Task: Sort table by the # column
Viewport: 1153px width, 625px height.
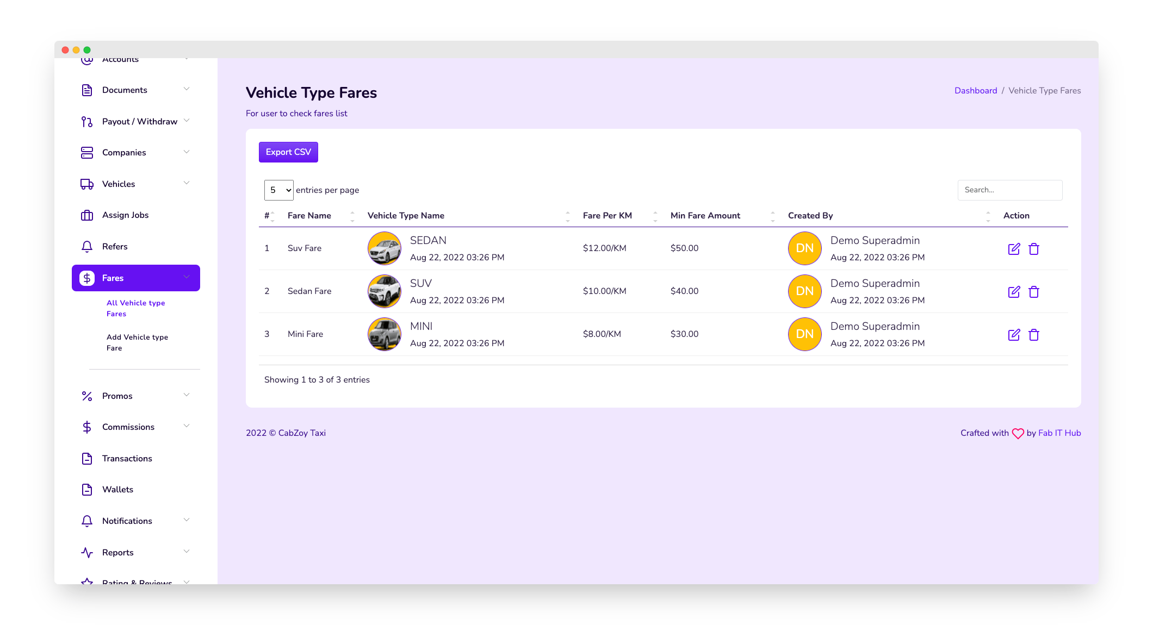Action: pos(270,216)
